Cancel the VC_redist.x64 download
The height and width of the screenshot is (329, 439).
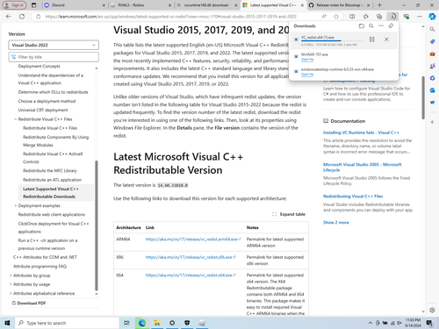386,39
